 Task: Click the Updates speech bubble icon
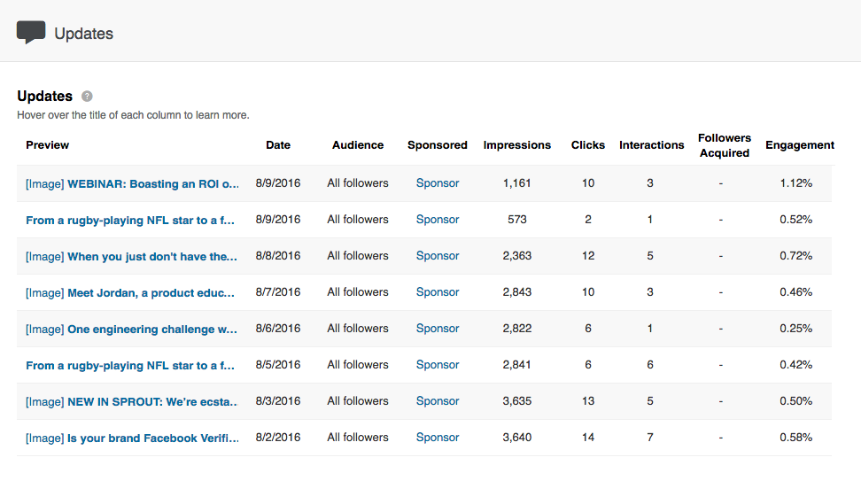(31, 32)
